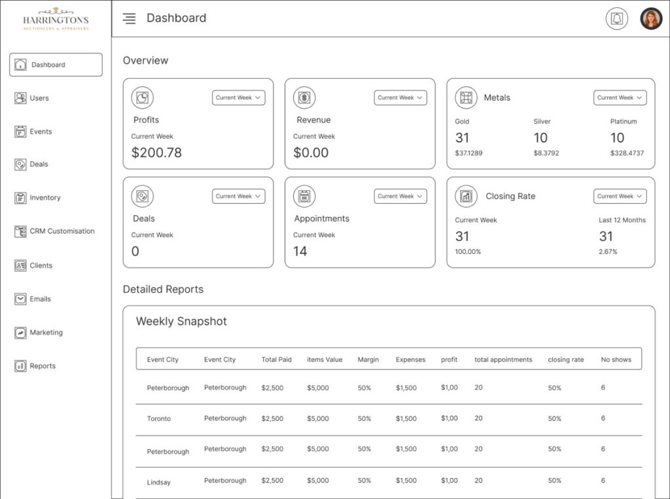
Task: Open user profile avatar
Action: [x=651, y=19]
